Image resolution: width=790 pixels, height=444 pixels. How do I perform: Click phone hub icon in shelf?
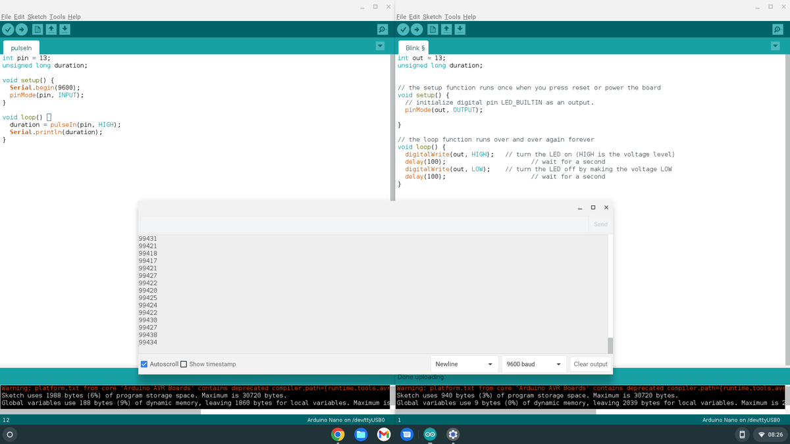(x=742, y=434)
